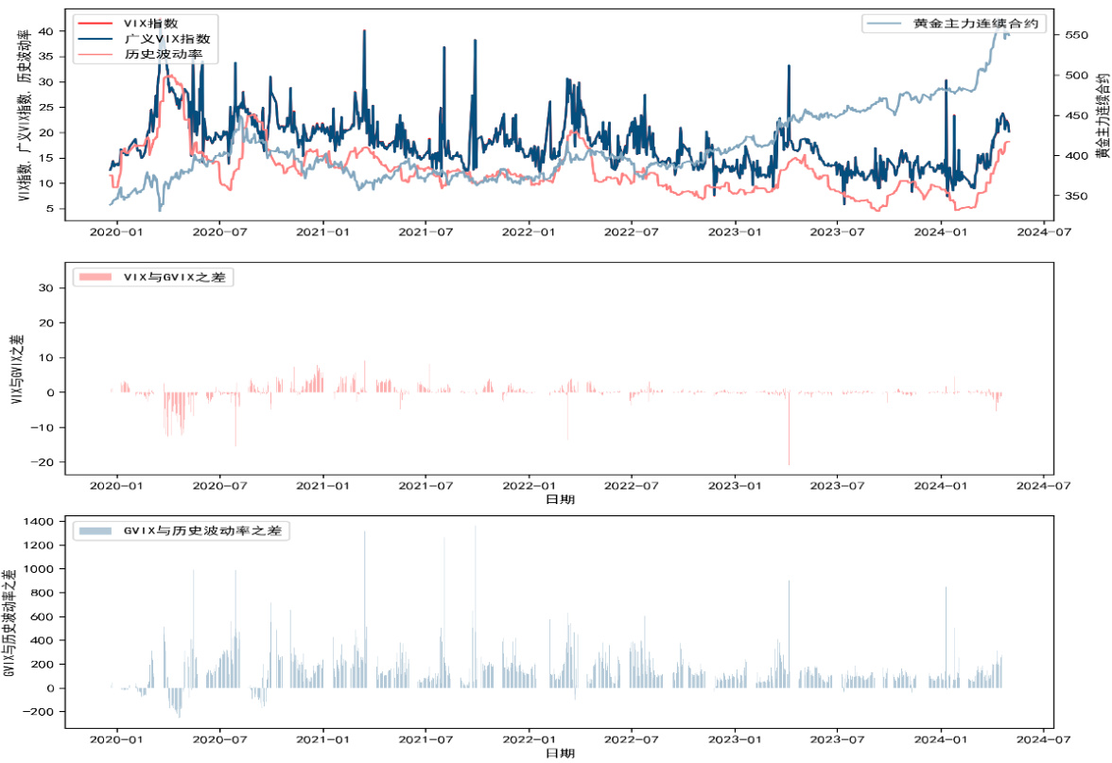Click the dark blue 广义VIX指数 legend swatch
The image size is (1112, 763).
96,39
